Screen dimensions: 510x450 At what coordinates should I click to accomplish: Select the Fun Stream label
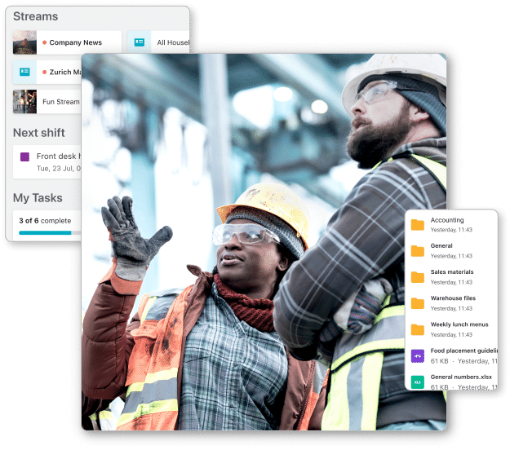click(61, 102)
